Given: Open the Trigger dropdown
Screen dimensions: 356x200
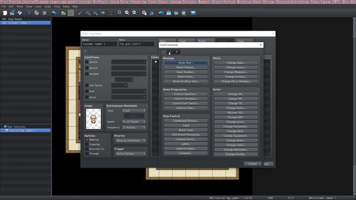Looking at the screenshot, I should pos(131,154).
